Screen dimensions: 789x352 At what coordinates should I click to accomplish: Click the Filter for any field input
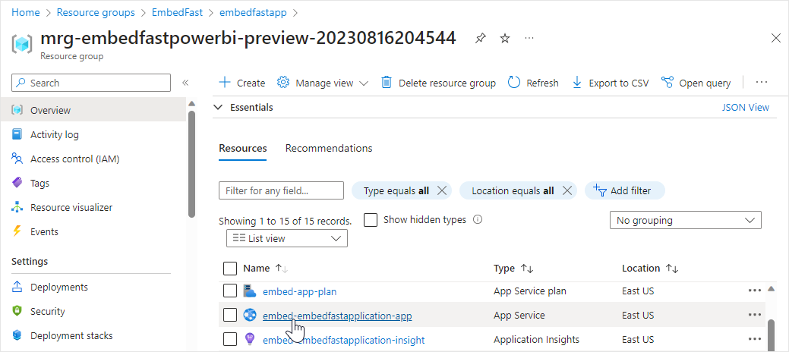pos(281,190)
